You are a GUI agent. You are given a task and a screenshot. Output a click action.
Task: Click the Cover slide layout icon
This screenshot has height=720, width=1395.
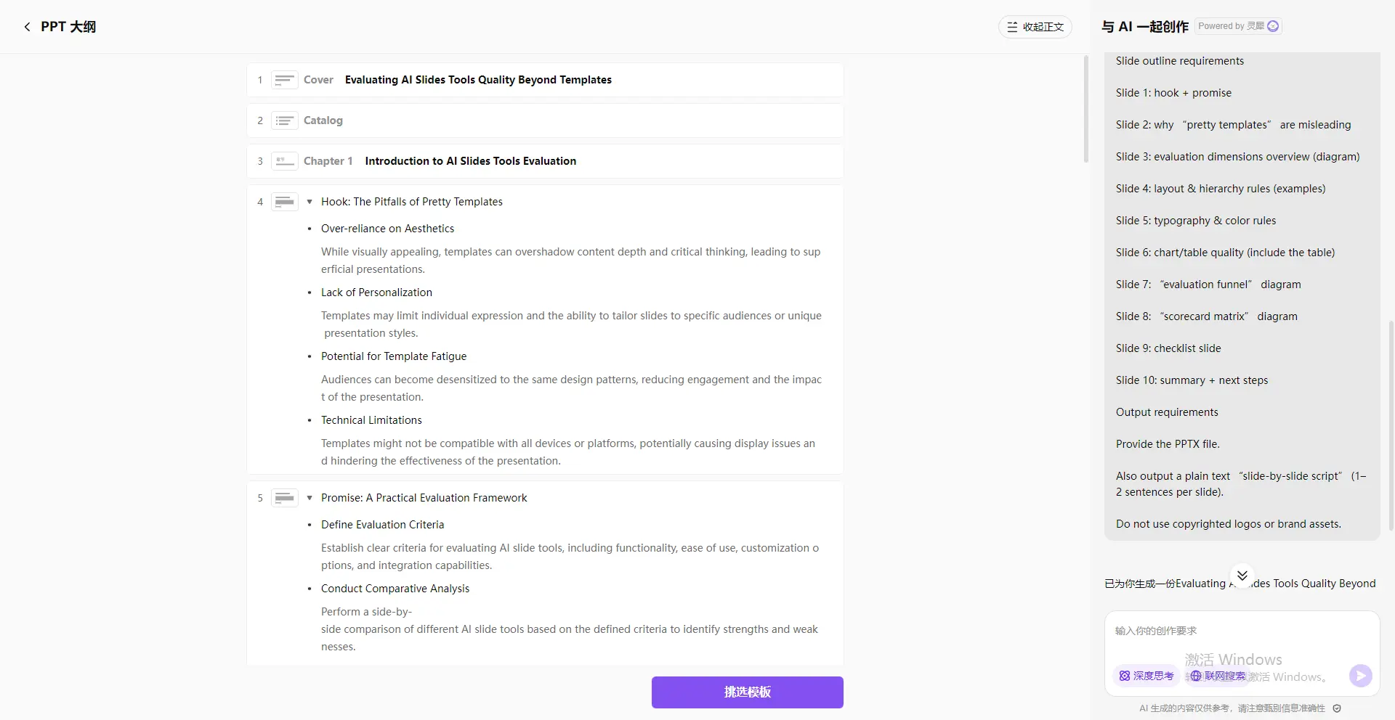[285, 80]
